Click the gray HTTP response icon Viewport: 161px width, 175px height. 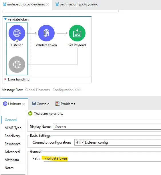coord(17,65)
